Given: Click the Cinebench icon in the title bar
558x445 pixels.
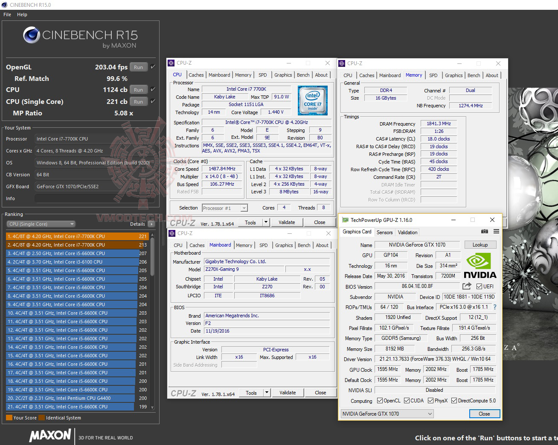Looking at the screenshot, I should pos(5,5).
